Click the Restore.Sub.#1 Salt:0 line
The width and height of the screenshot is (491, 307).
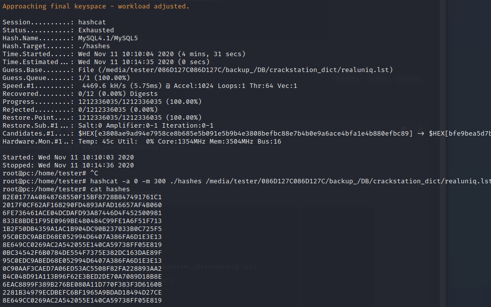(x=145, y=126)
